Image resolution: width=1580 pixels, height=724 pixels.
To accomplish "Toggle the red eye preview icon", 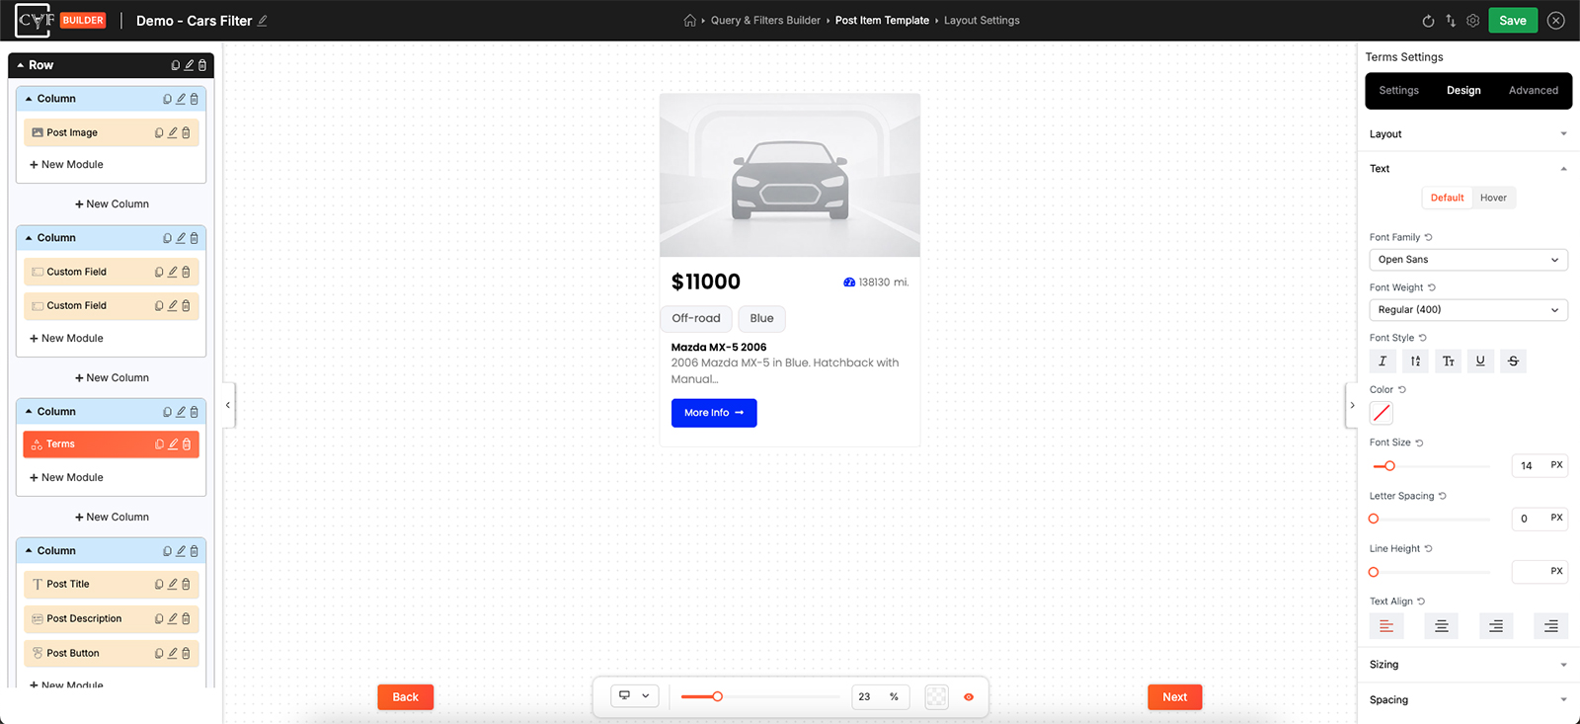I will coord(969,697).
